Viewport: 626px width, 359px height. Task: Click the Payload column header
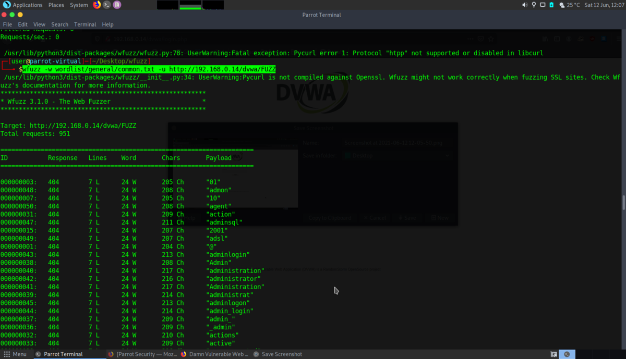[x=219, y=158]
